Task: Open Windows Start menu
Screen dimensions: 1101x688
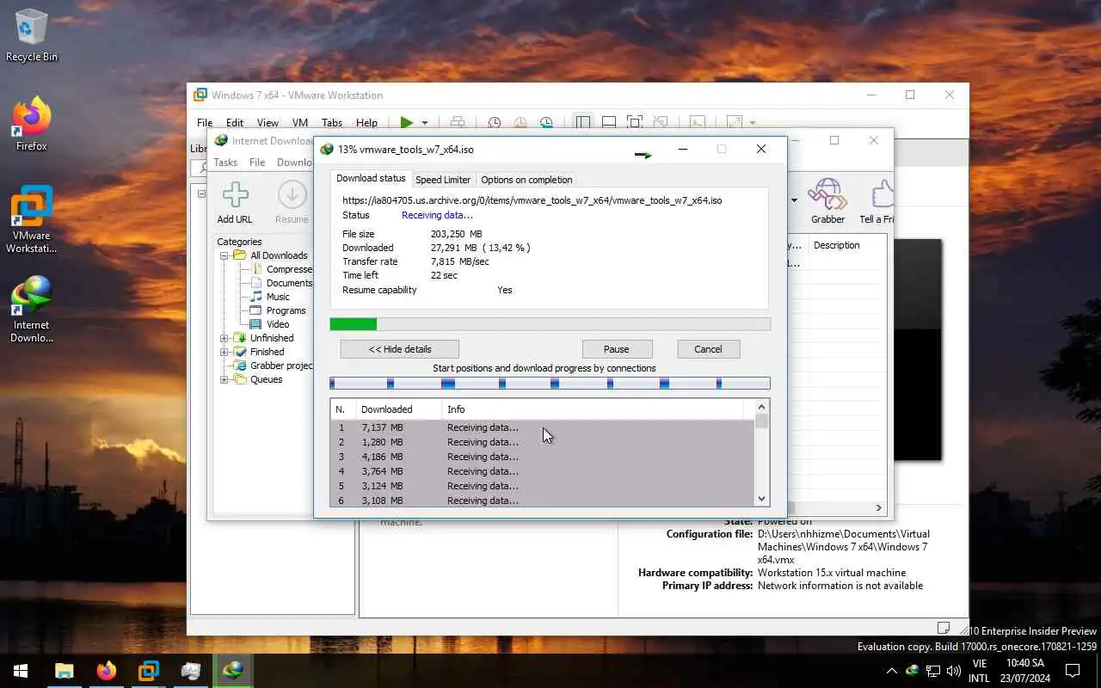Action: [21, 671]
